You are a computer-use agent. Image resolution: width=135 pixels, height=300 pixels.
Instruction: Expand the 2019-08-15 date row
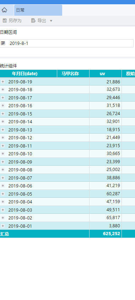click(x=20, y=114)
